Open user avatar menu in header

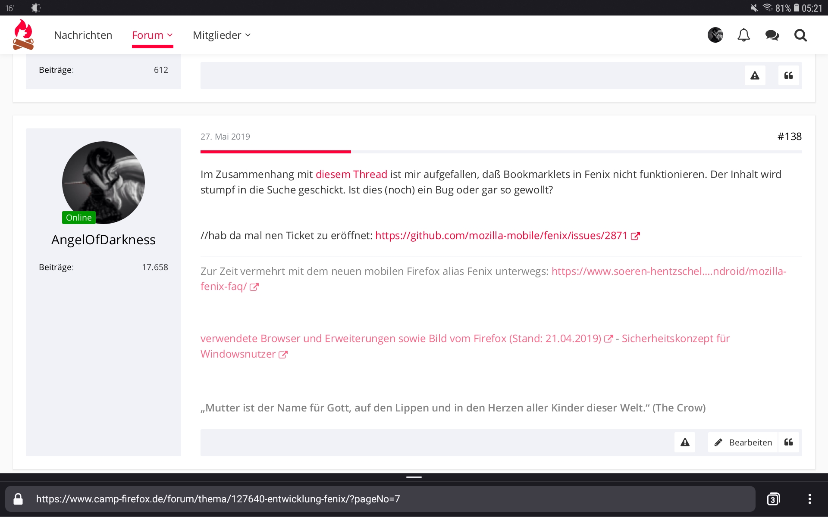point(715,35)
